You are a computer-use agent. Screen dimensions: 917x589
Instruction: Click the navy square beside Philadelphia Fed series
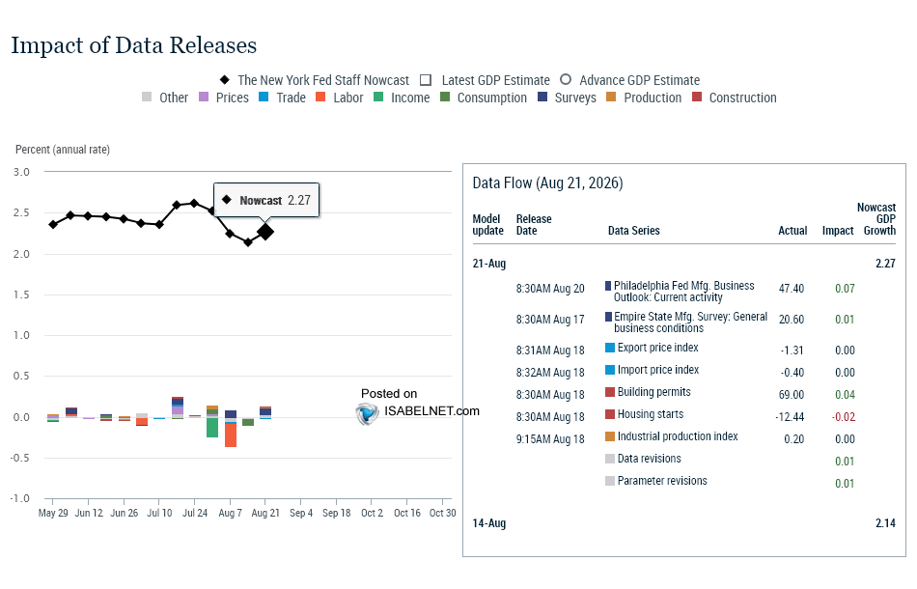click(x=608, y=286)
